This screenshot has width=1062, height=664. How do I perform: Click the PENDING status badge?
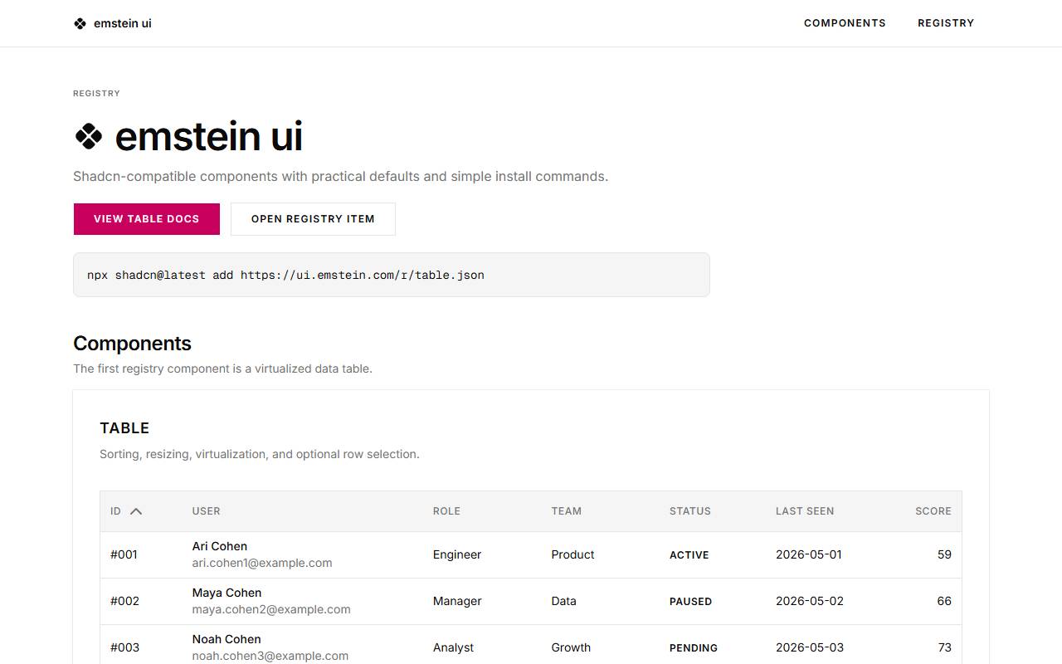pos(694,648)
